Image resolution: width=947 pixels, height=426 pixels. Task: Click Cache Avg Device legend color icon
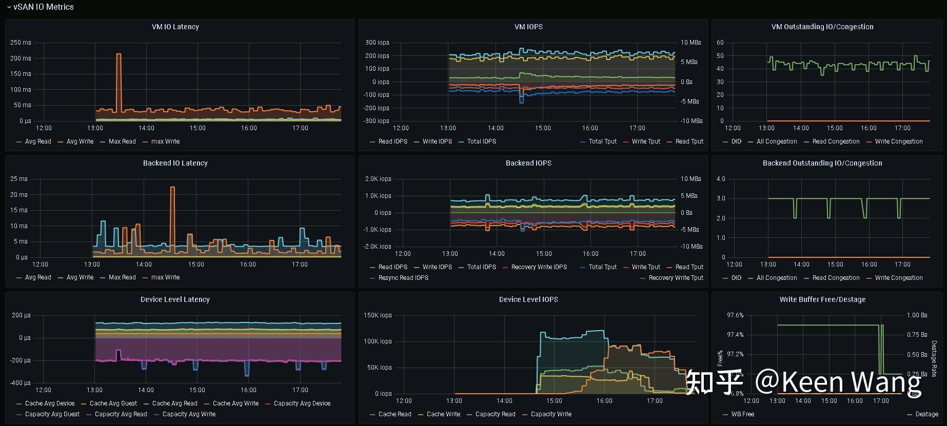click(19, 403)
